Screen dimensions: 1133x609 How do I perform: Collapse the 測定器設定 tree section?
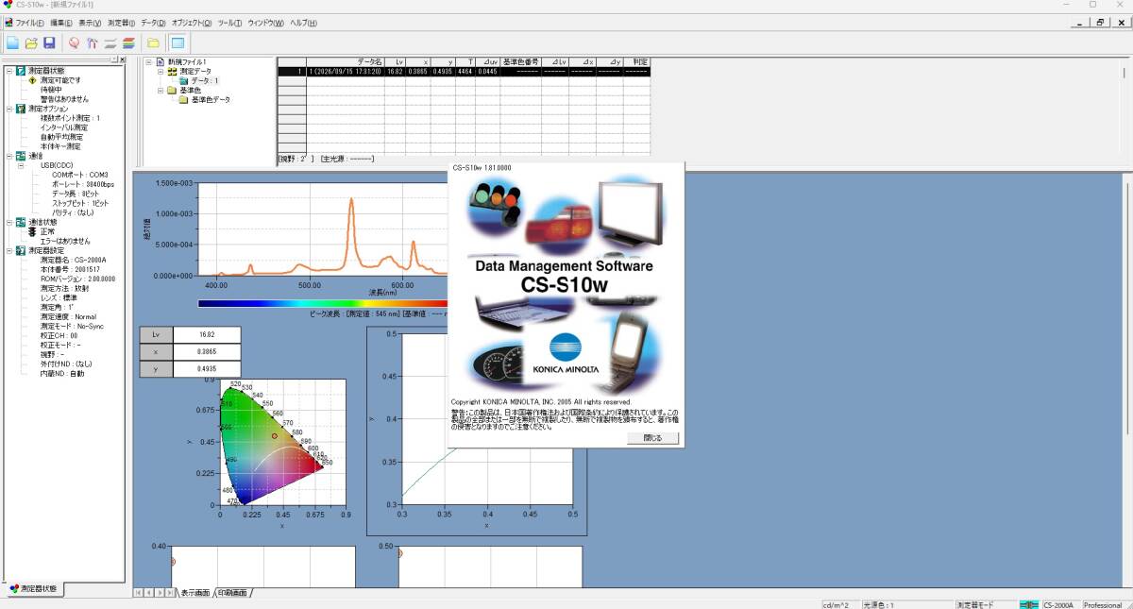[x=8, y=250]
